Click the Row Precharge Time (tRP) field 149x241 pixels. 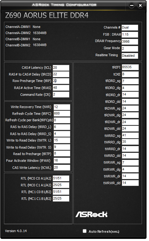click(61, 81)
